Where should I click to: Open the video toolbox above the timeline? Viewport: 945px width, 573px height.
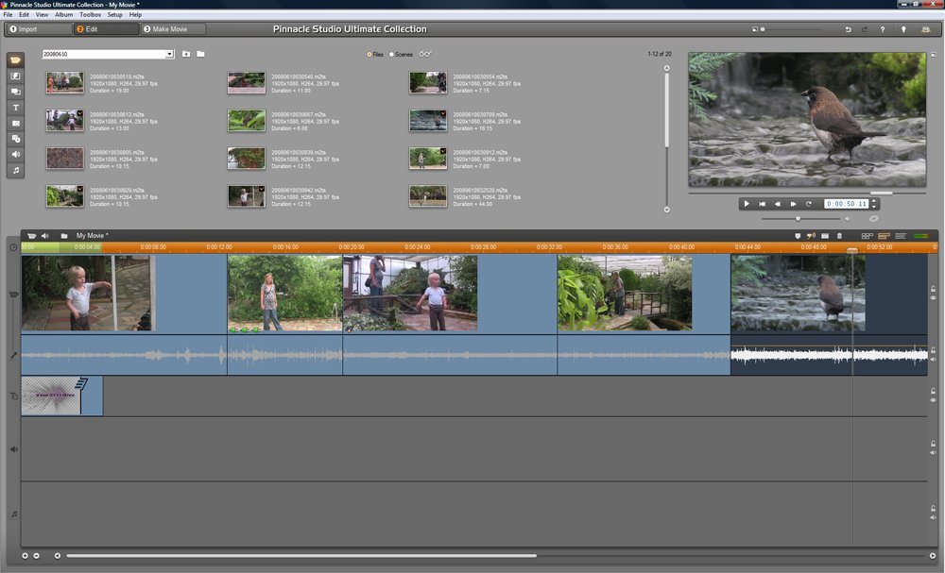click(x=32, y=236)
